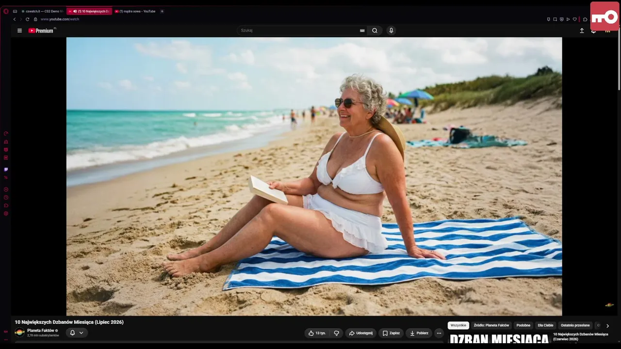621x349 pixels.
Task: Open the pin icon in browser toolbar
Action: pos(549,19)
